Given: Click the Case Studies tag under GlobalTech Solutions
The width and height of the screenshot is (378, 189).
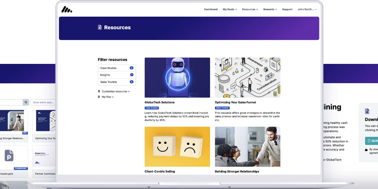Looking at the screenshot, I should [x=152, y=108].
